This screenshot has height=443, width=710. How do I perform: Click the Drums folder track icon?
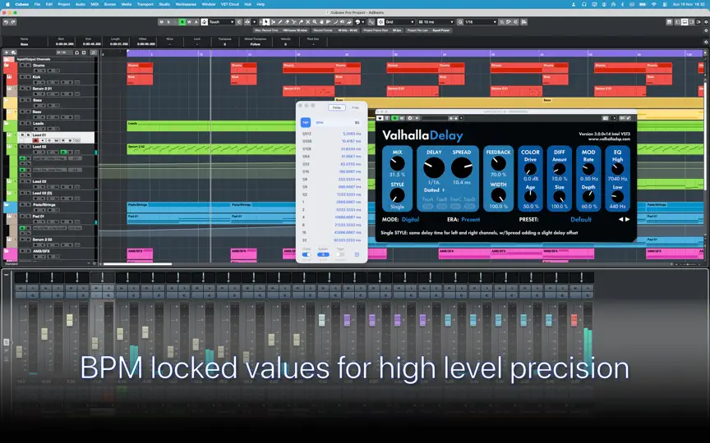[7, 66]
